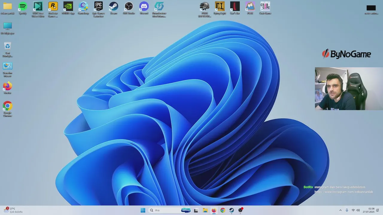Select the OBS Studio desktop shortcut

tap(129, 8)
